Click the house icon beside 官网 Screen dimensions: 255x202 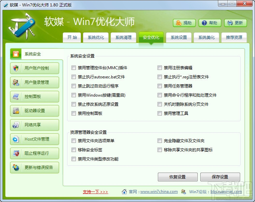point(124,192)
